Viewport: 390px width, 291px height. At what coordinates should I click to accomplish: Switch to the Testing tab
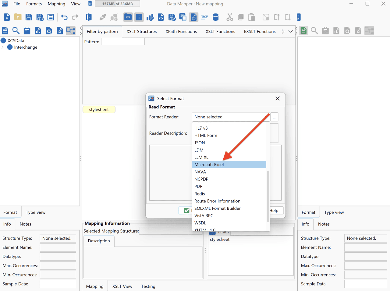pyautogui.click(x=148, y=286)
